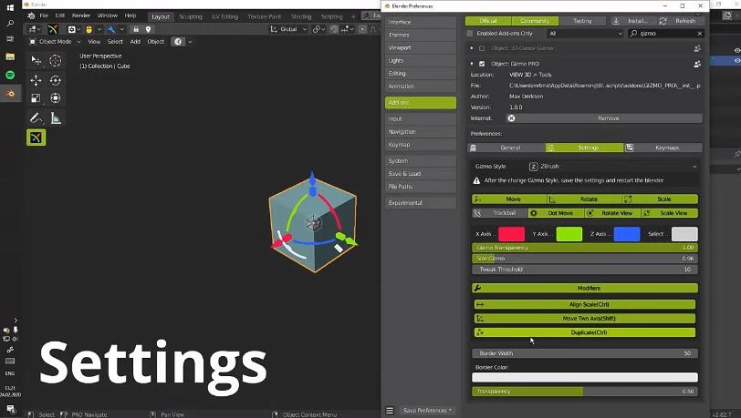Change the red X Axis color swatch
Screen dimensions: 741x418
coord(511,234)
